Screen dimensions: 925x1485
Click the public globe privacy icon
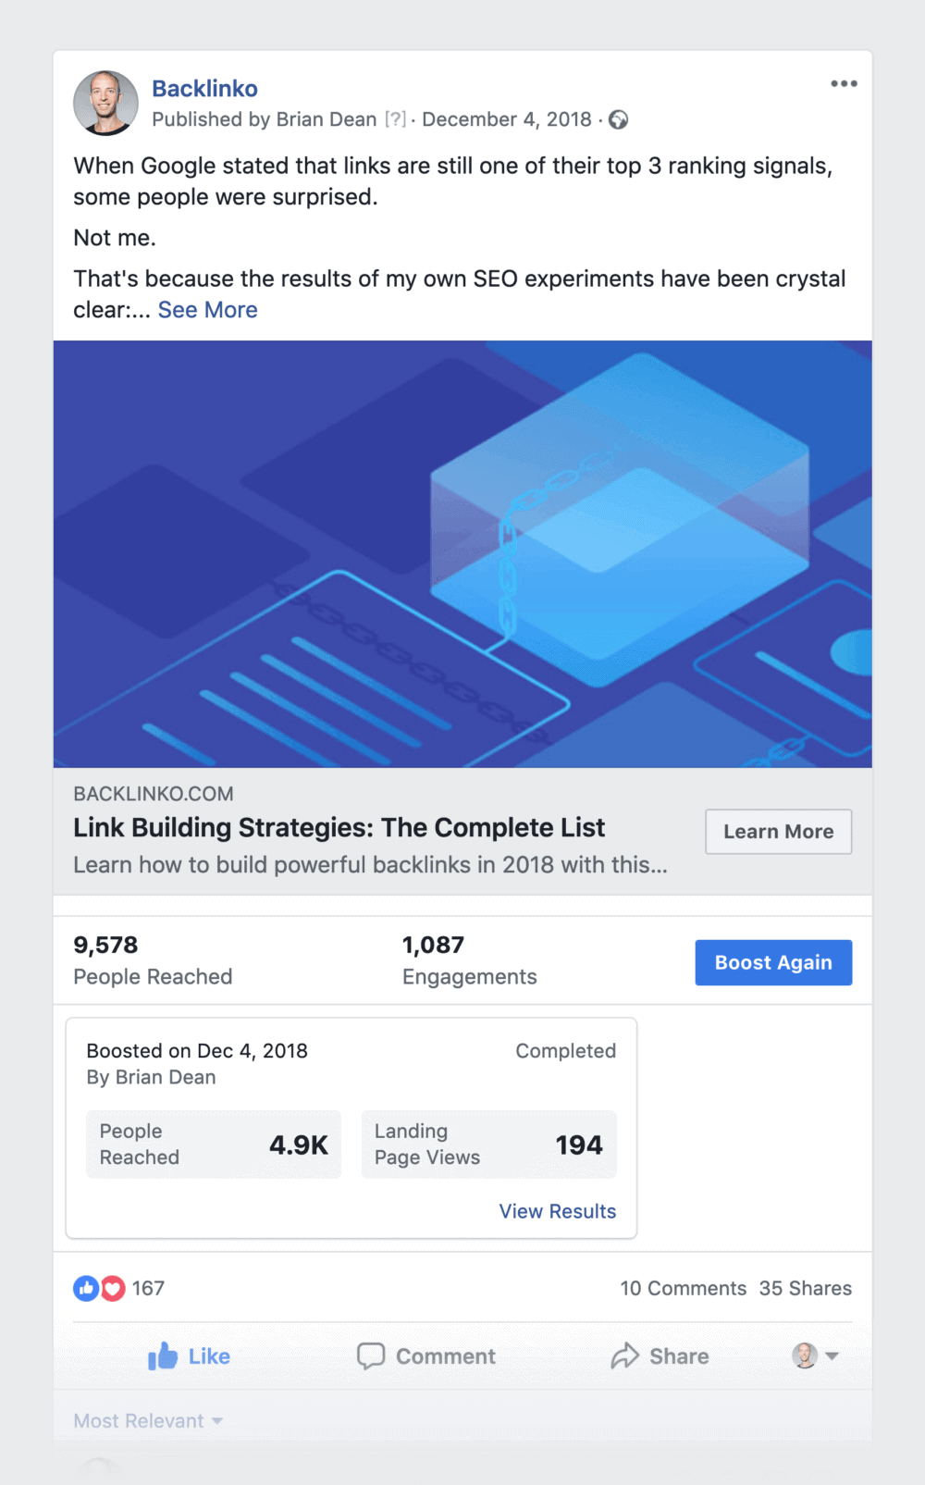point(619,120)
